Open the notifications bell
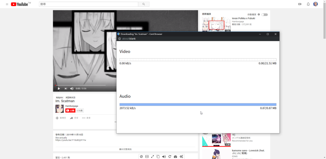The height and width of the screenshot is (159, 326). 308,4
